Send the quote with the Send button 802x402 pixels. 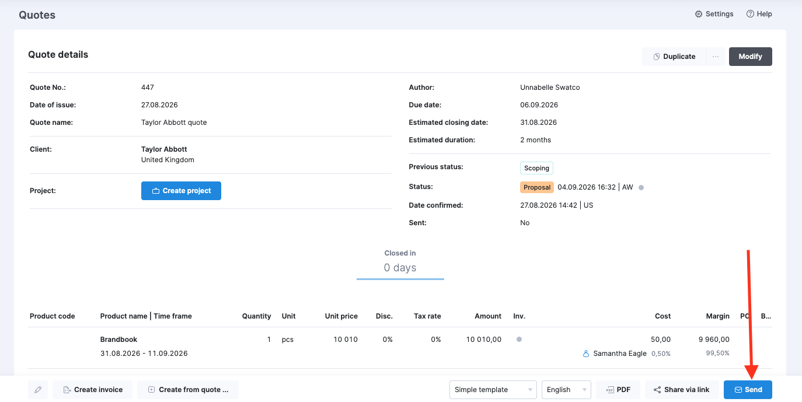click(748, 390)
